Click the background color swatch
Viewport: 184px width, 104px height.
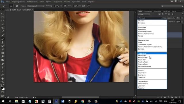[x=4, y=89]
